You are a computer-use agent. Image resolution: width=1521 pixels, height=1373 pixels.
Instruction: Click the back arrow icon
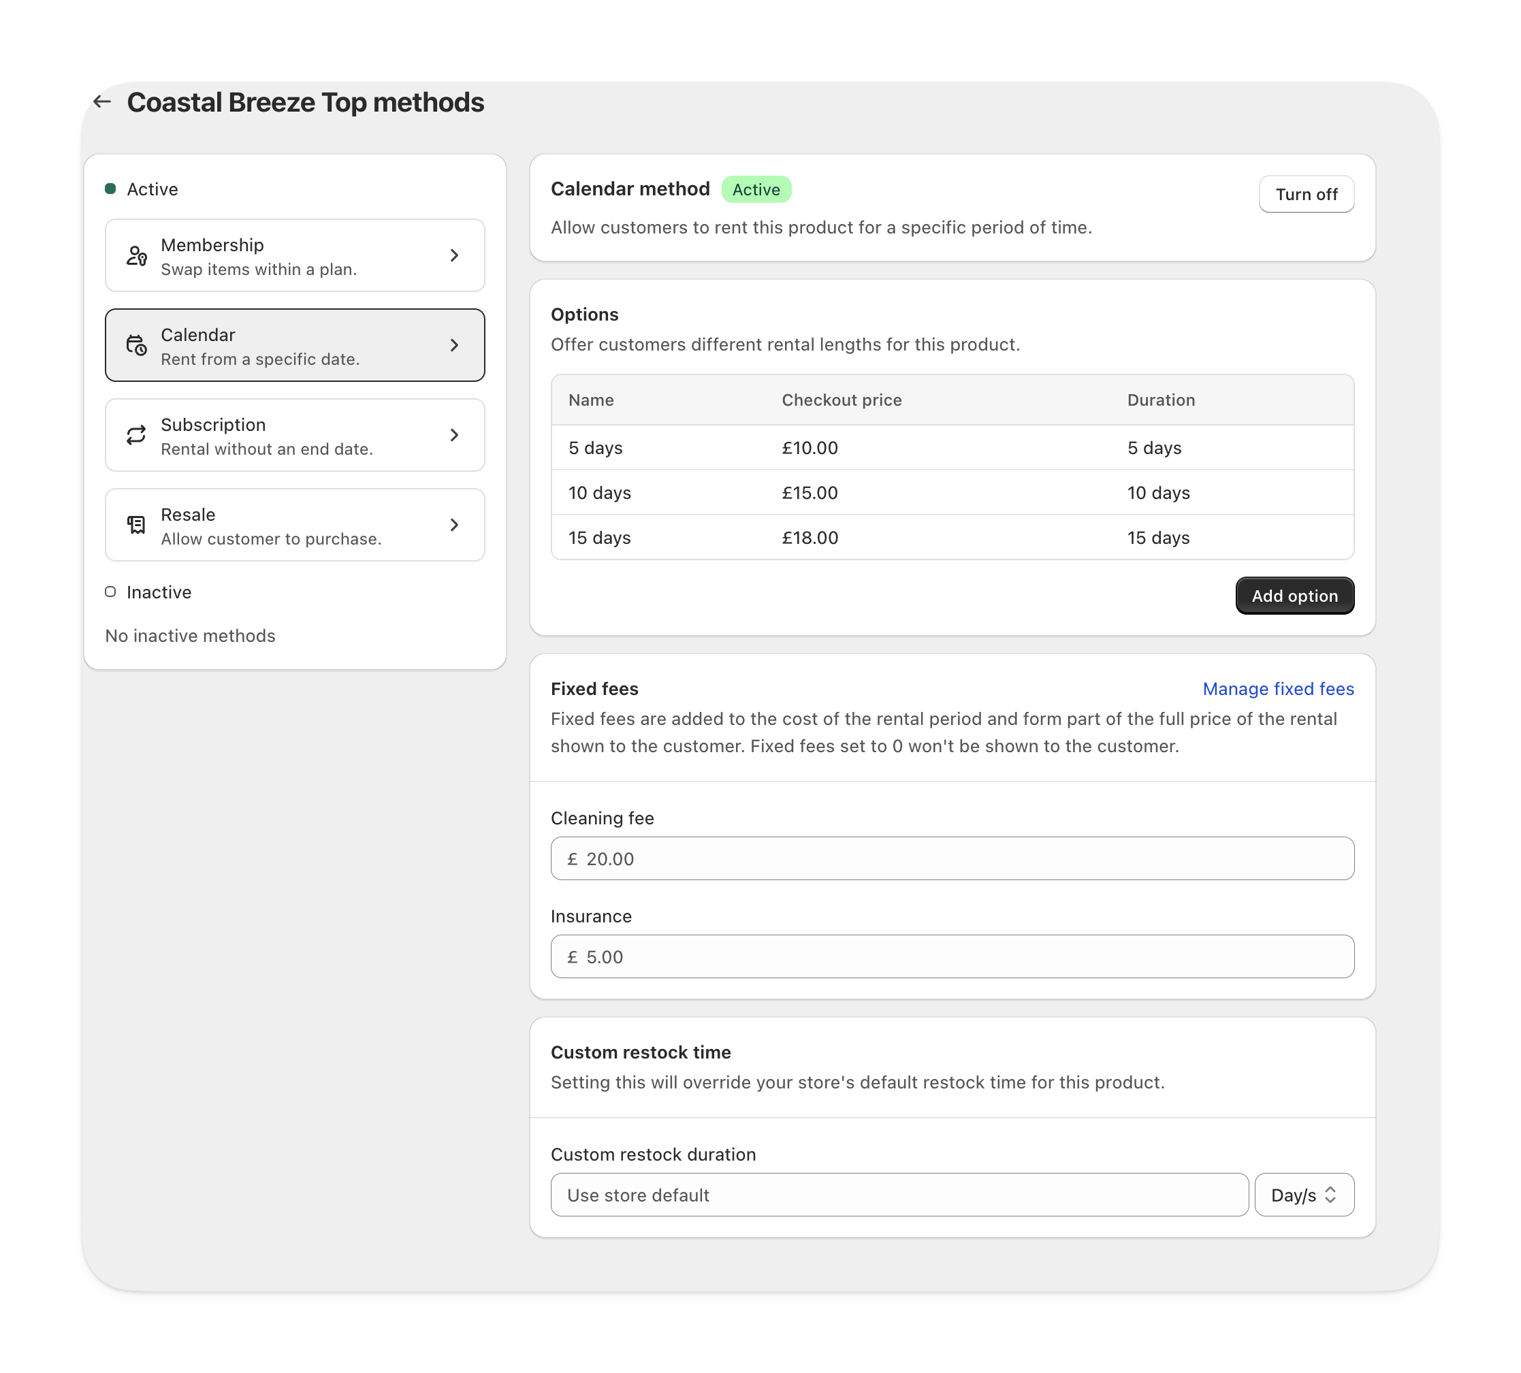pyautogui.click(x=103, y=102)
